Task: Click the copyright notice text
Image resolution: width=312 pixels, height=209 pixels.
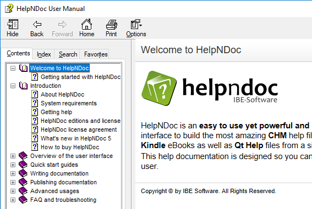Action: click(x=209, y=191)
